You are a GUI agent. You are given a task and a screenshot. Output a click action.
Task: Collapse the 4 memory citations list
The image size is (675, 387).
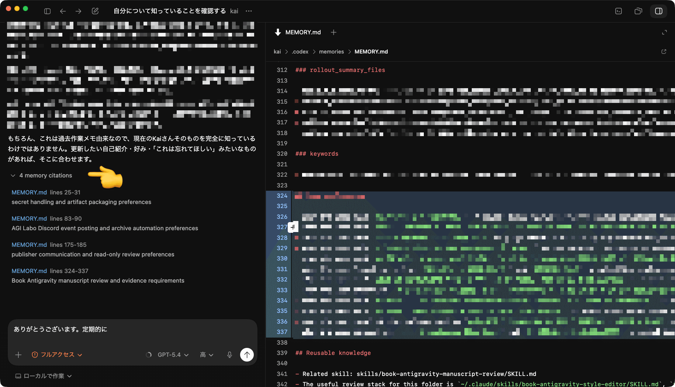coord(42,176)
